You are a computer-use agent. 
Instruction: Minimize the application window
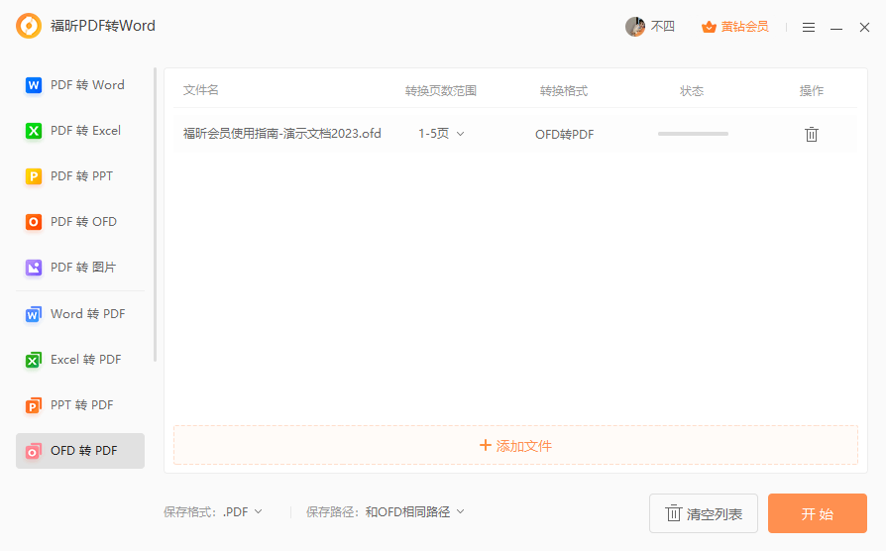836,28
